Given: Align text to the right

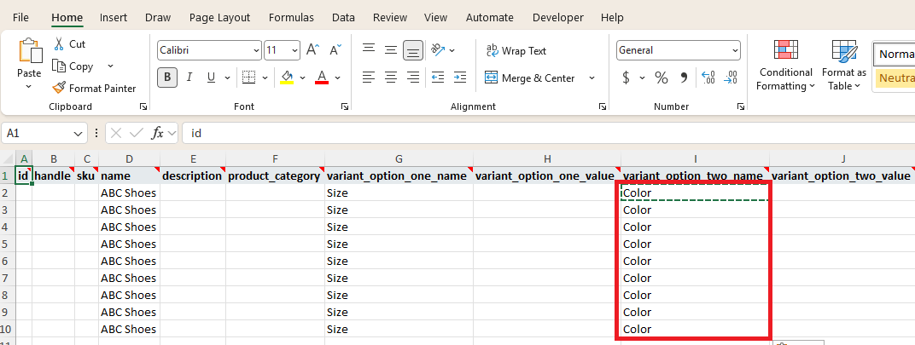Looking at the screenshot, I should 413,77.
